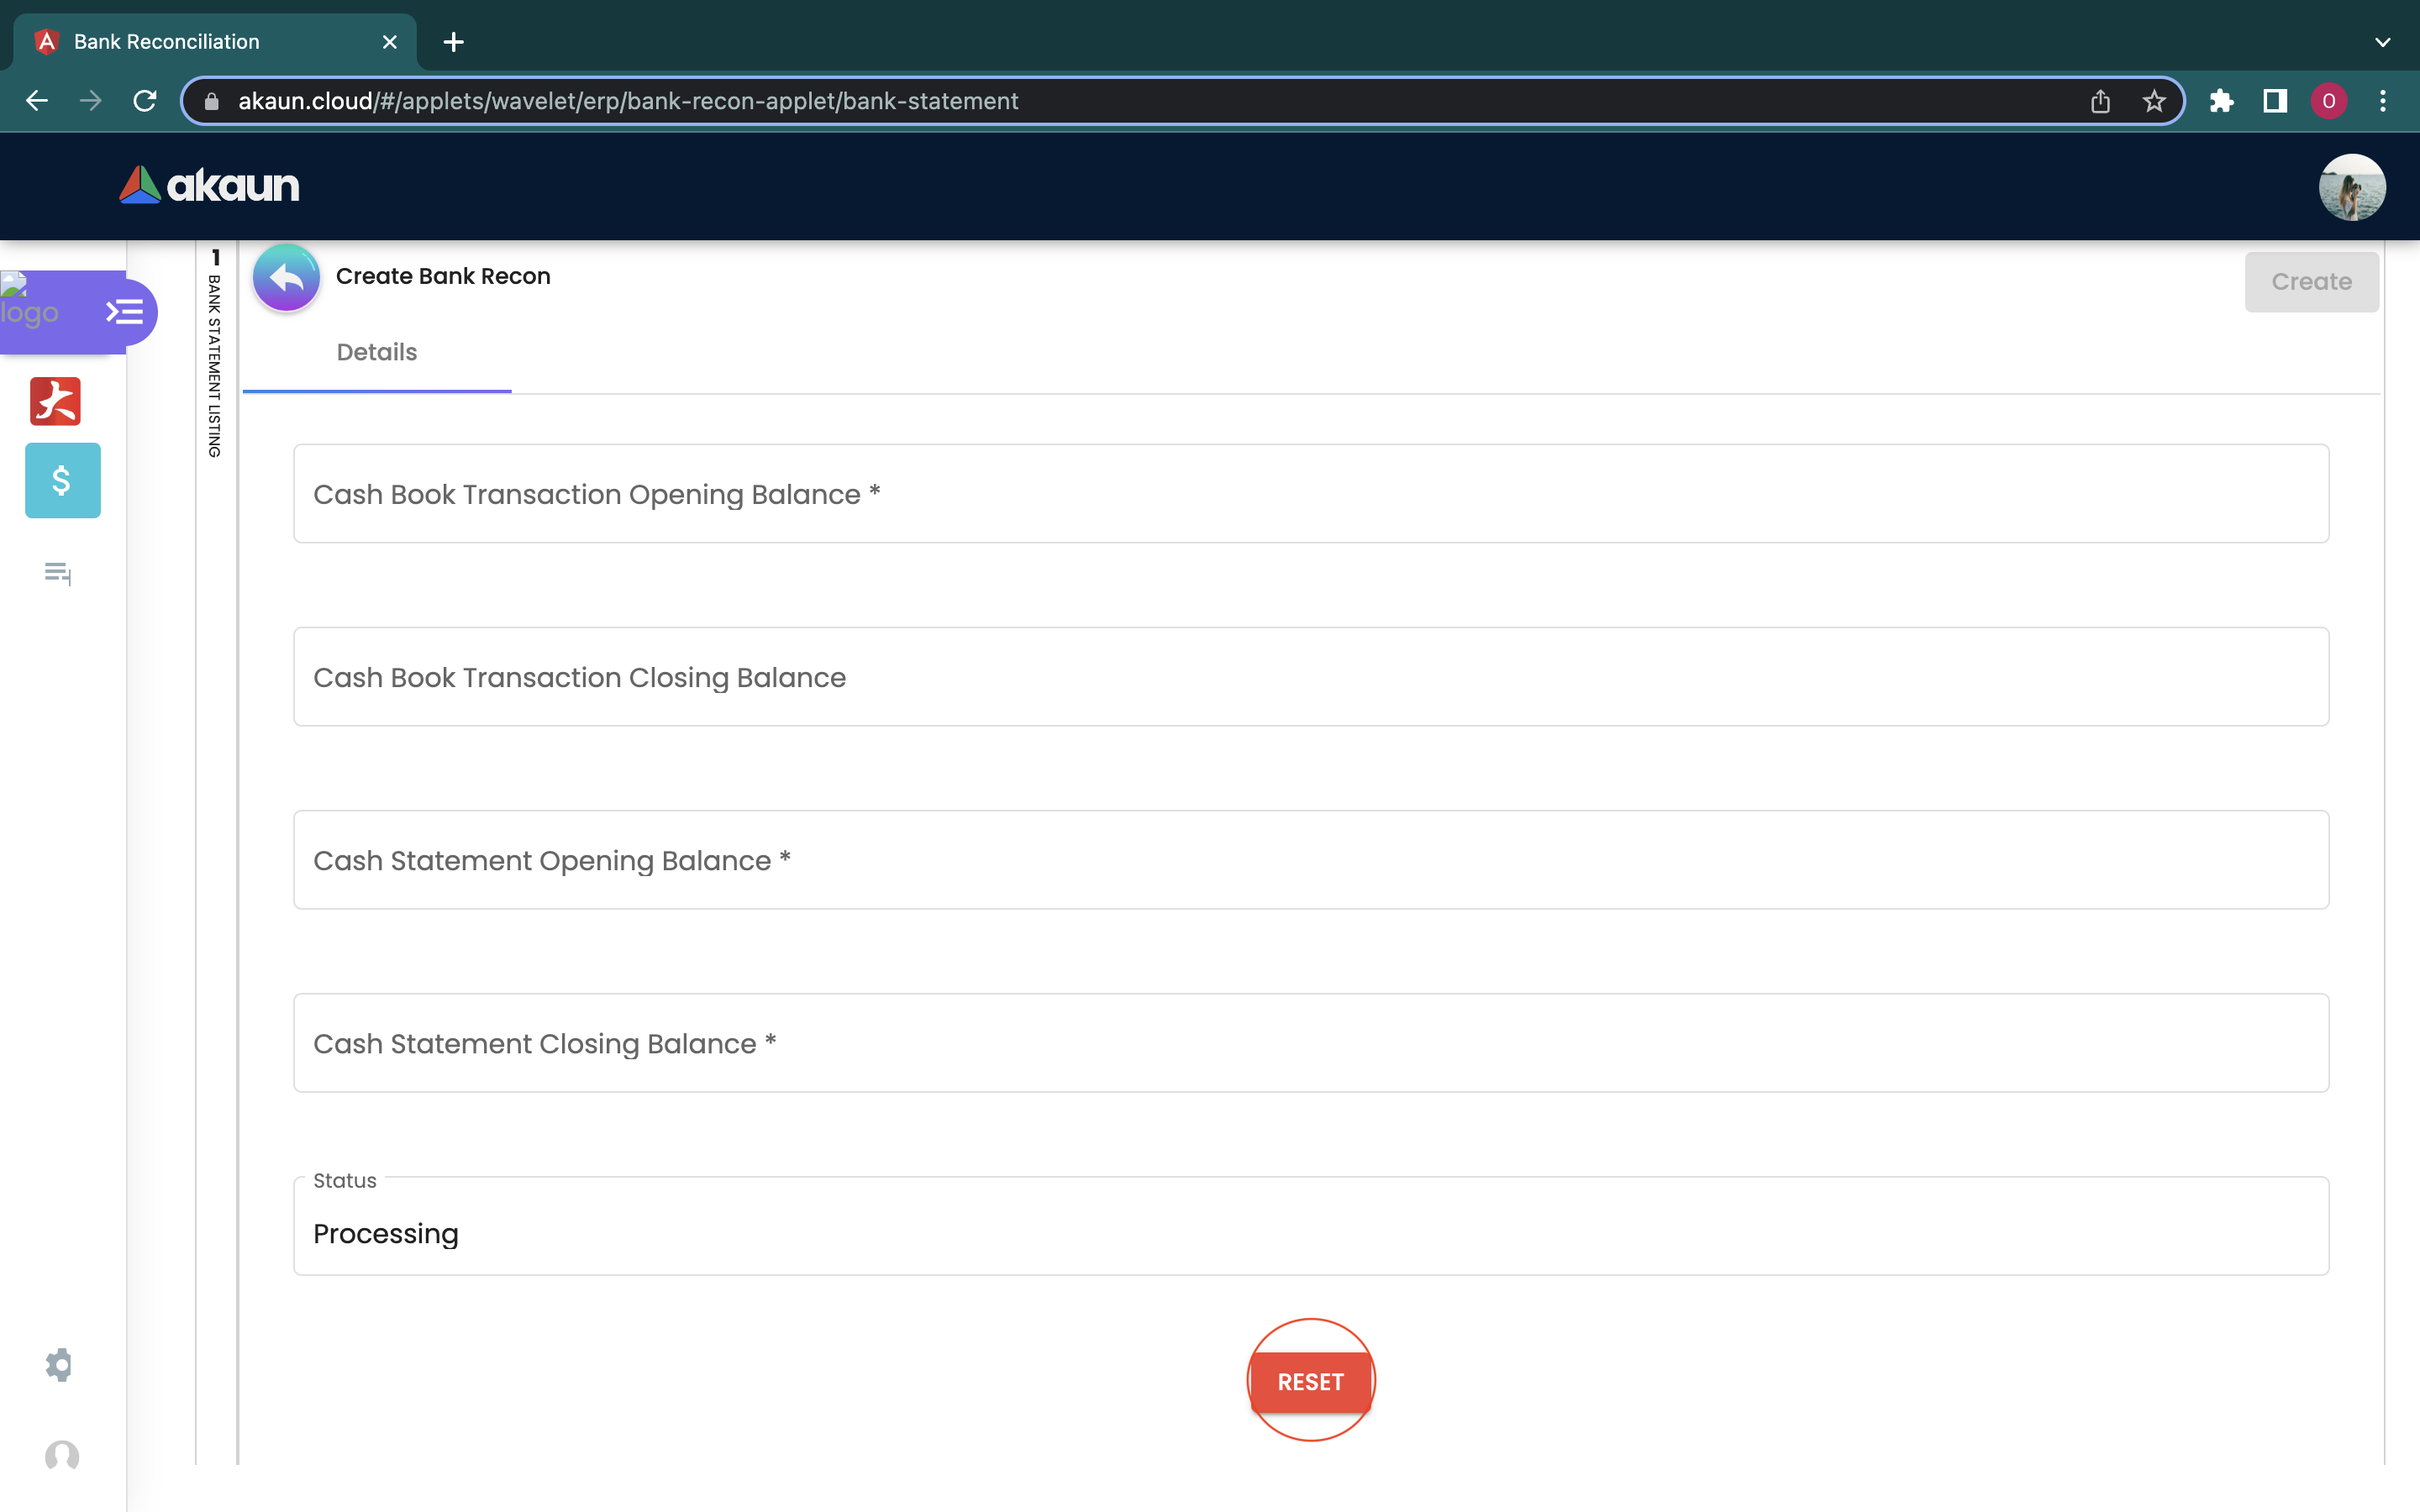Expand the tab search chevron in browser
2420x1512 pixels.
tap(2382, 42)
